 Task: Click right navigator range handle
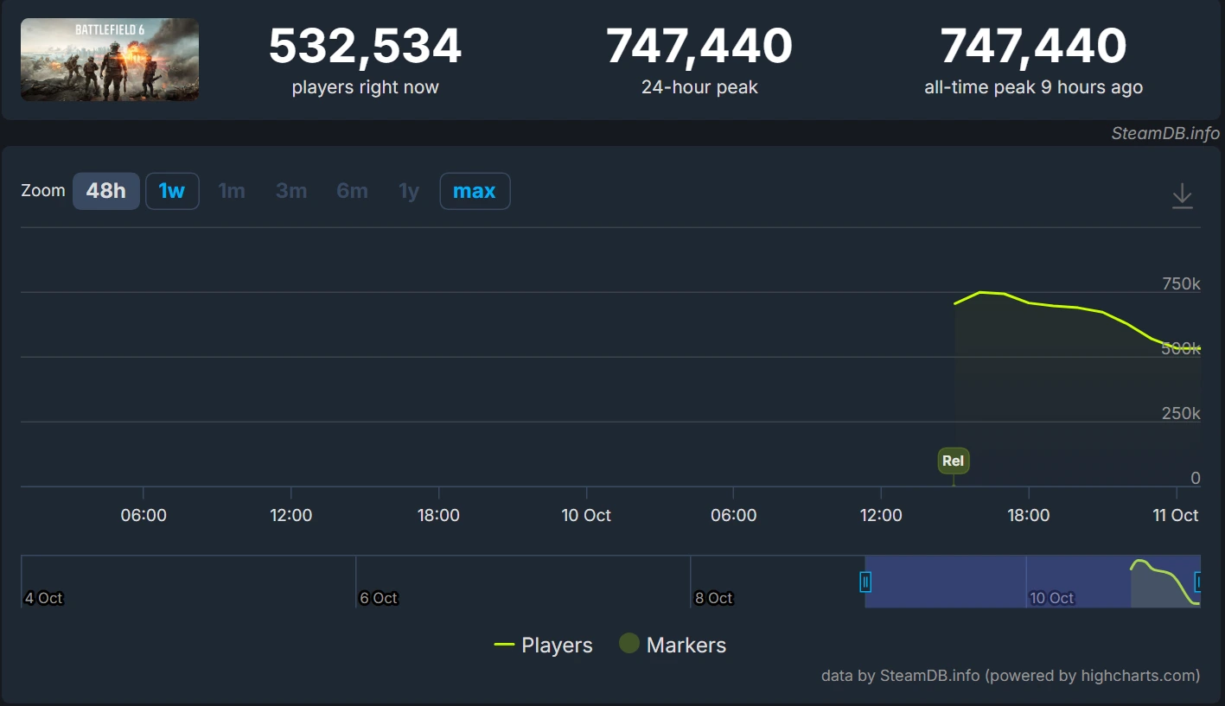[x=1198, y=582]
